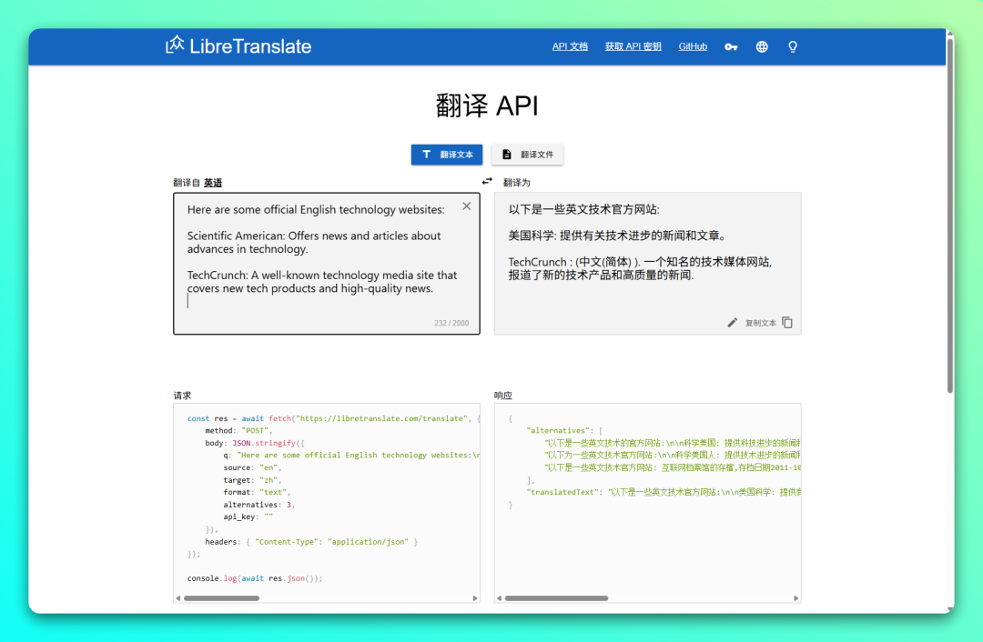Click the LibreTranslate logo icon
983x642 pixels.
[x=175, y=45]
